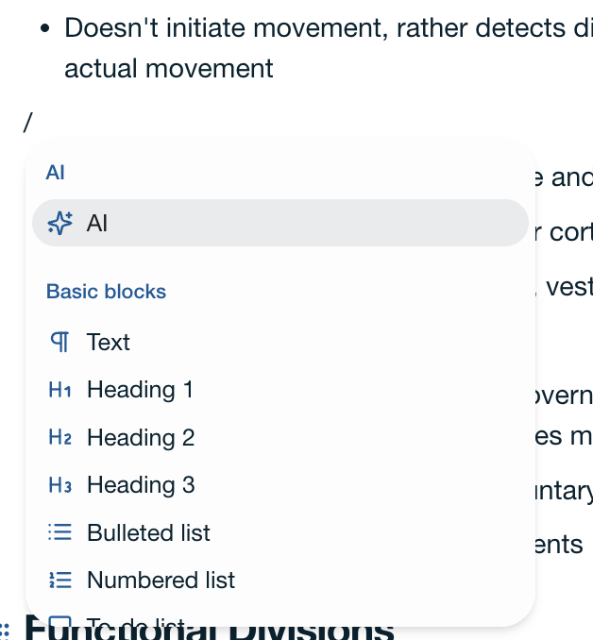Click the bulleted list icon
Screen dimensions: 593x640
tap(59, 532)
